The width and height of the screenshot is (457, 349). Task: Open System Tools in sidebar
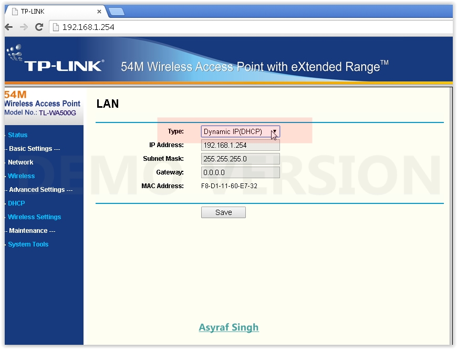(28, 244)
